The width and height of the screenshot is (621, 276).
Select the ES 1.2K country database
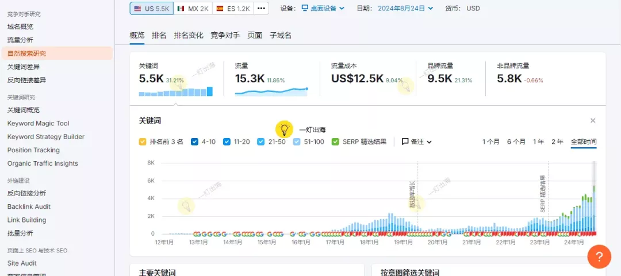233,9
